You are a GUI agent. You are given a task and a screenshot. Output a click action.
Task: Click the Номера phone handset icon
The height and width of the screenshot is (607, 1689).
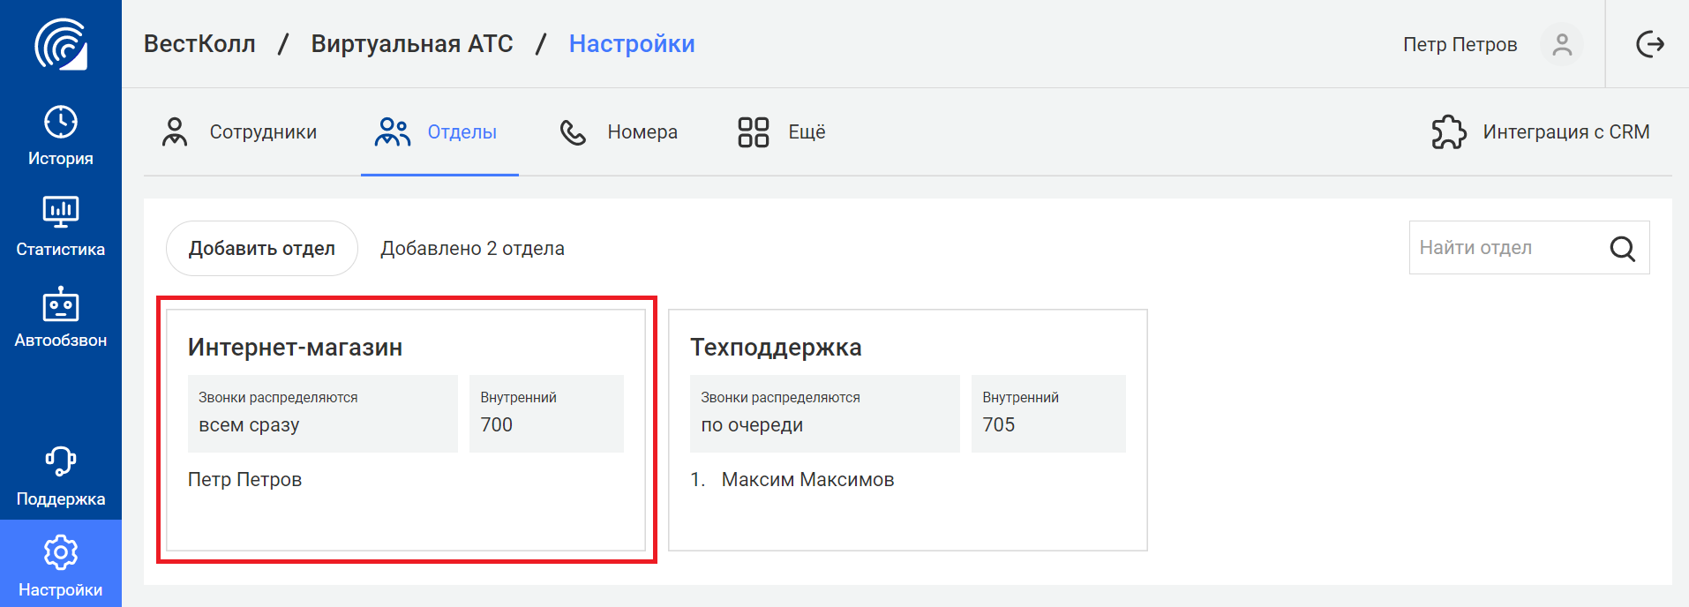click(573, 132)
